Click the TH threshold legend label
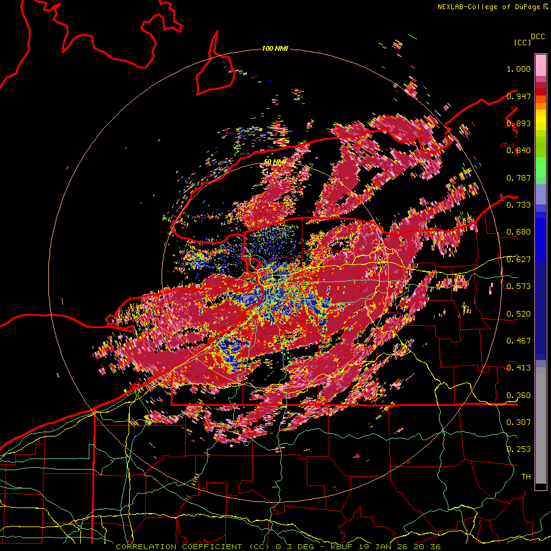The image size is (551, 551). point(526,477)
